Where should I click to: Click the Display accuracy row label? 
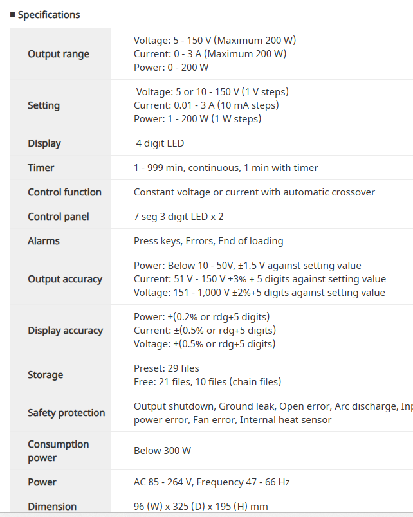(65, 331)
